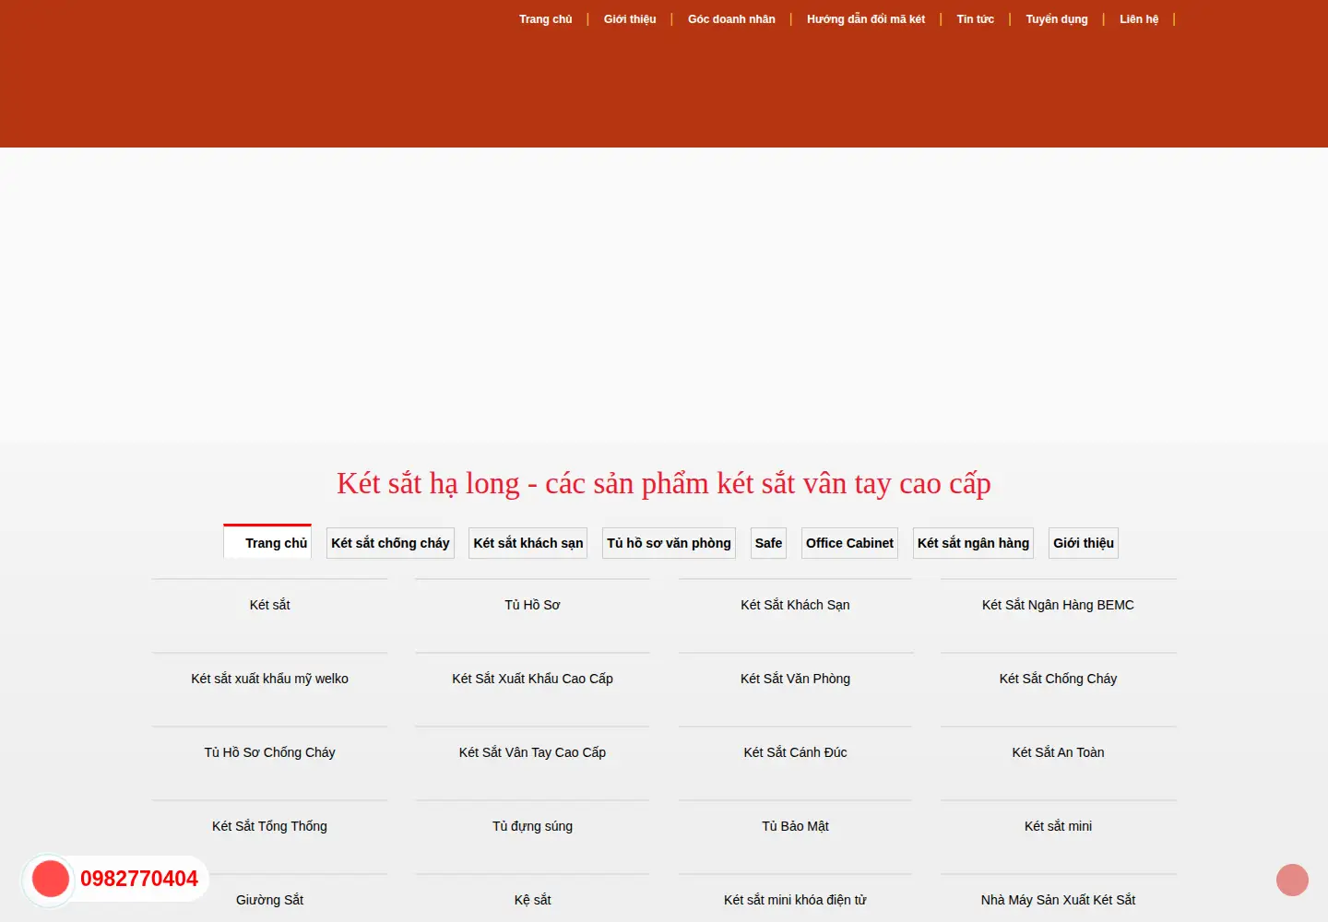Open Két Sắt Vân Tay Cao Cấp

click(532, 752)
